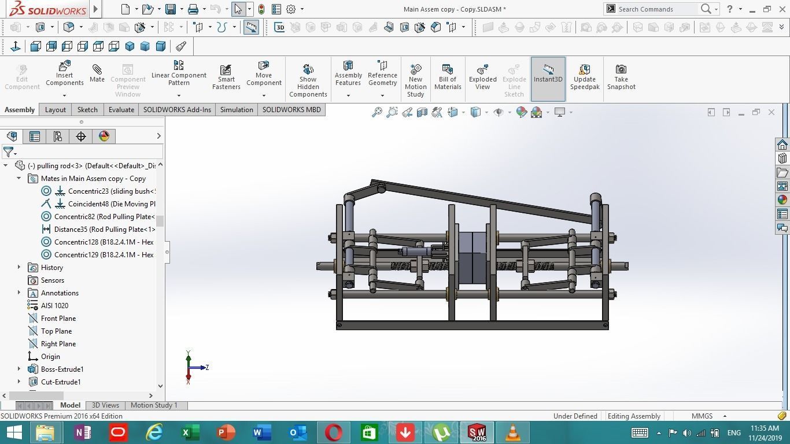This screenshot has width=790, height=444.
Task: Click the Rebuild traffic light icon
Action: 261,9
